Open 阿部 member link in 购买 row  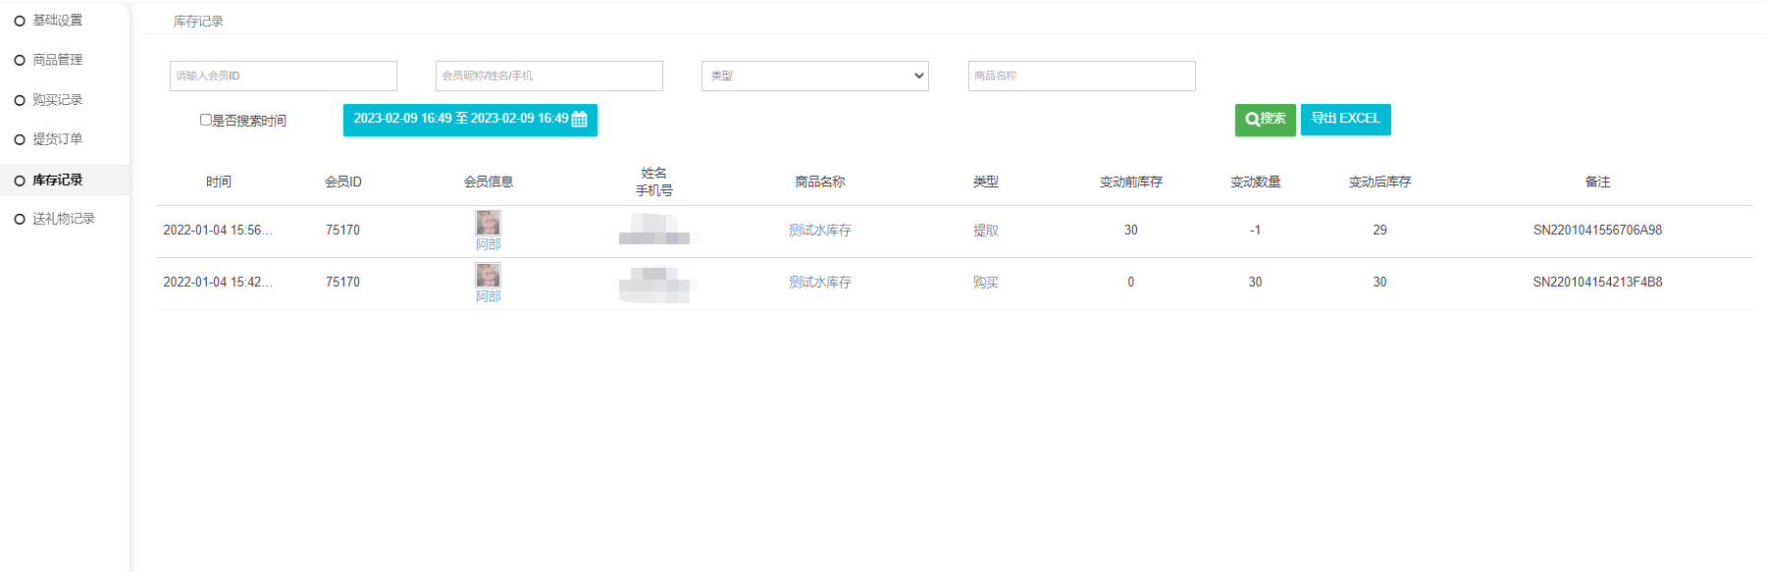pos(489,296)
